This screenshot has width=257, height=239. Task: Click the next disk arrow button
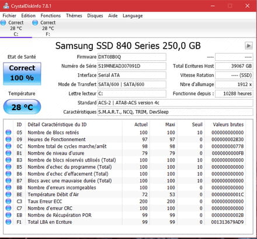[x=249, y=46]
